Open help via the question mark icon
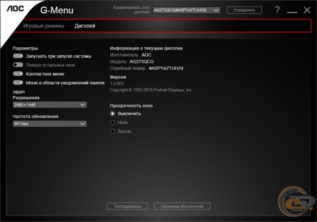This screenshot has height=222, width=317. pyautogui.click(x=277, y=10)
